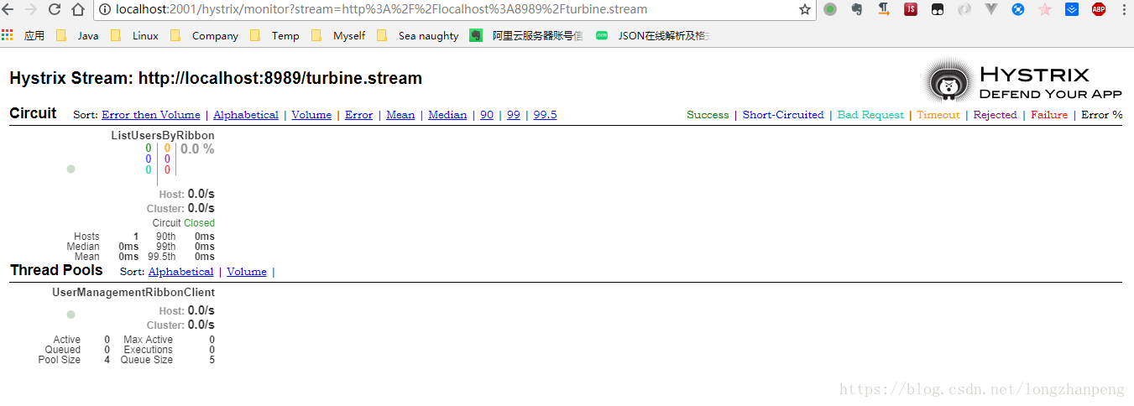Sort thread pools by Volume
1134x406 pixels.
point(247,272)
